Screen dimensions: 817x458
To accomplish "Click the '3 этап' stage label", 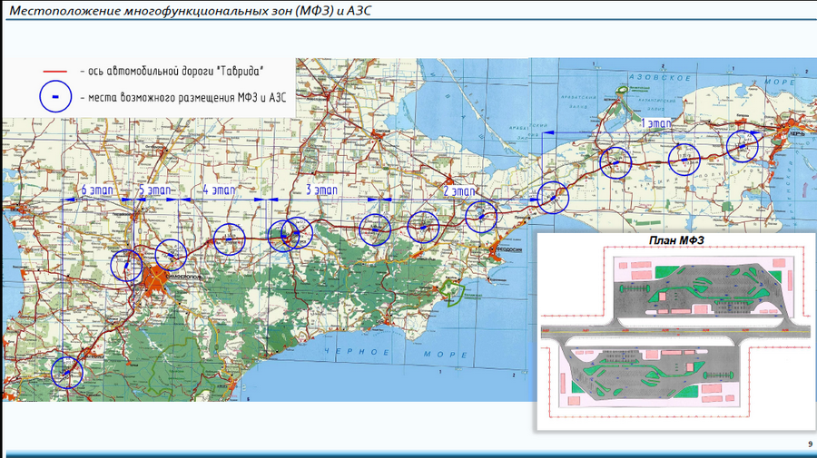I will (320, 190).
